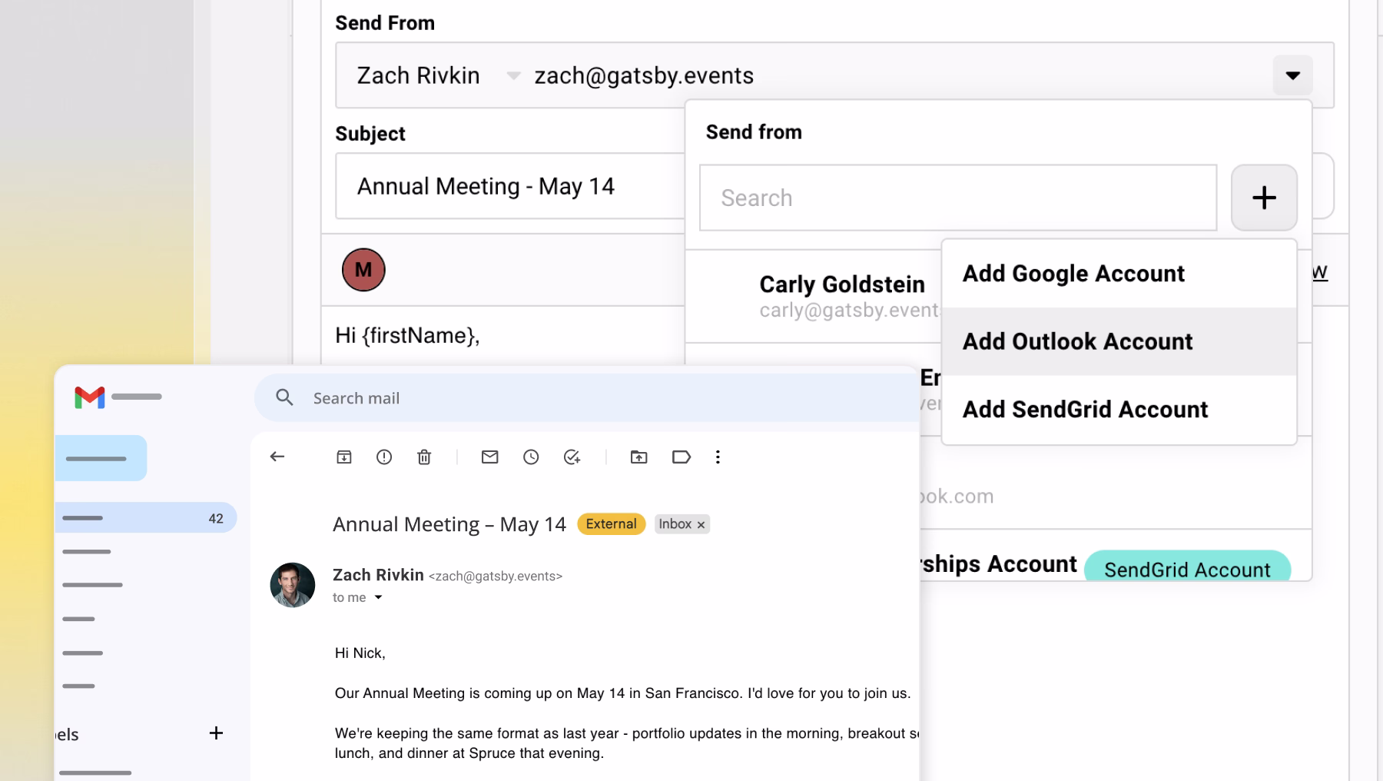Click the Report spam icon

(384, 457)
